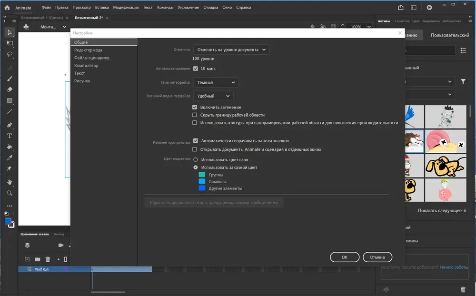Click the Test Movie play icon

click(x=429, y=7)
